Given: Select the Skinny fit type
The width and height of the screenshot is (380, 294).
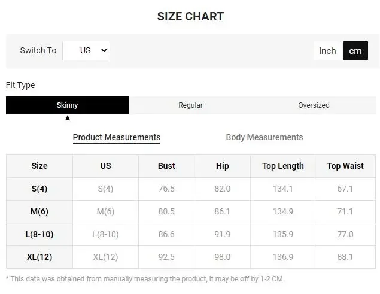Looking at the screenshot, I should (x=68, y=105).
